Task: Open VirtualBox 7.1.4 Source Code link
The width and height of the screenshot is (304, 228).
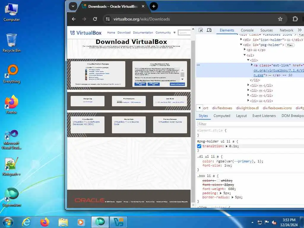Action: pyautogui.click(x=126, y=123)
